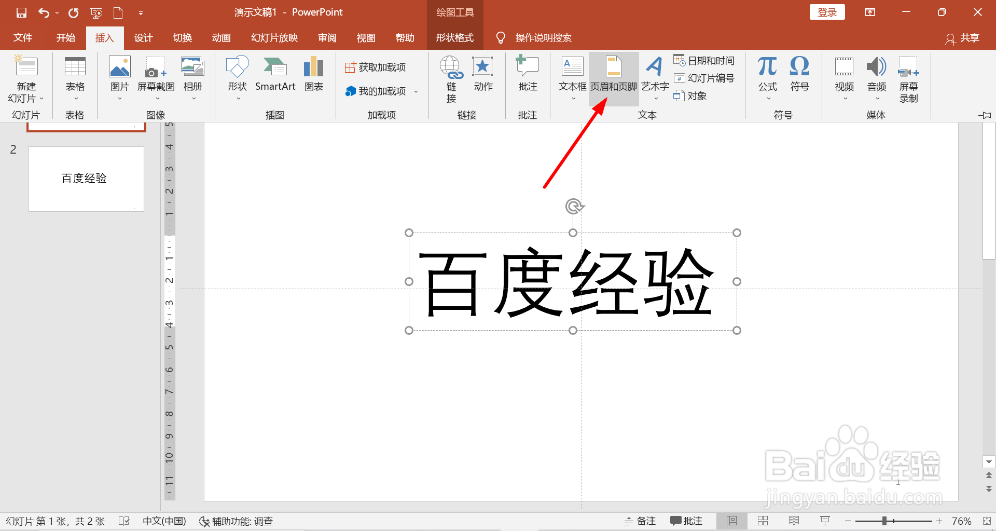Click the Sign in (登录) button
This screenshot has width=996, height=531.
(827, 12)
